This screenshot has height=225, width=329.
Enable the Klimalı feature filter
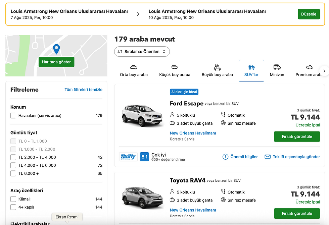click(x=13, y=199)
